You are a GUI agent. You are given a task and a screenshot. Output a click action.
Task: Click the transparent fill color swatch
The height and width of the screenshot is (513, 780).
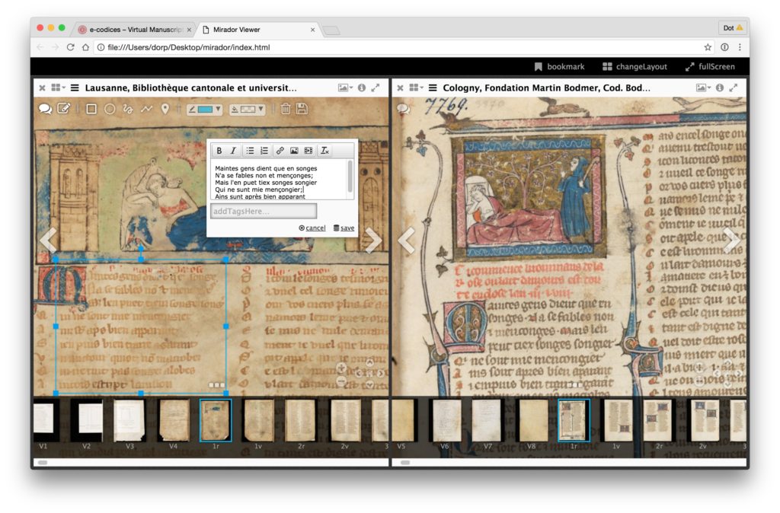coord(248,109)
